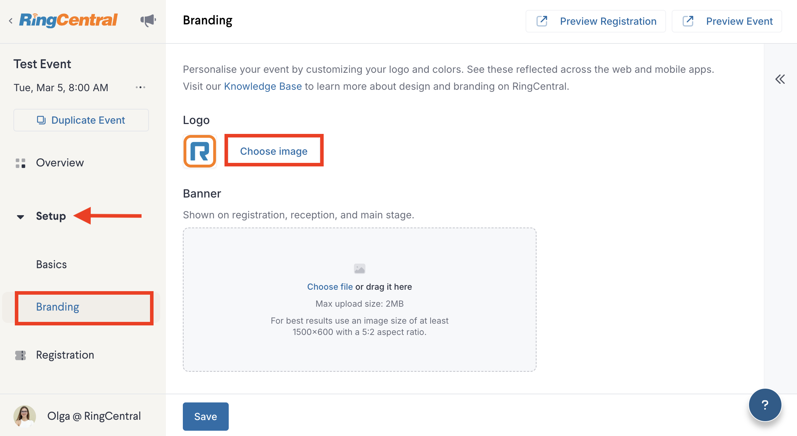Open the three-dot menu for Test Event
The height and width of the screenshot is (436, 797).
[140, 87]
